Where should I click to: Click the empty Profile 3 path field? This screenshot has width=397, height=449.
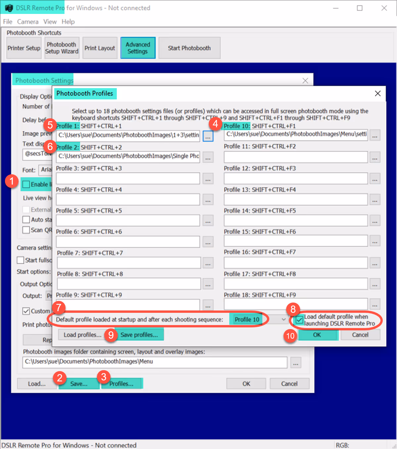(x=128, y=178)
